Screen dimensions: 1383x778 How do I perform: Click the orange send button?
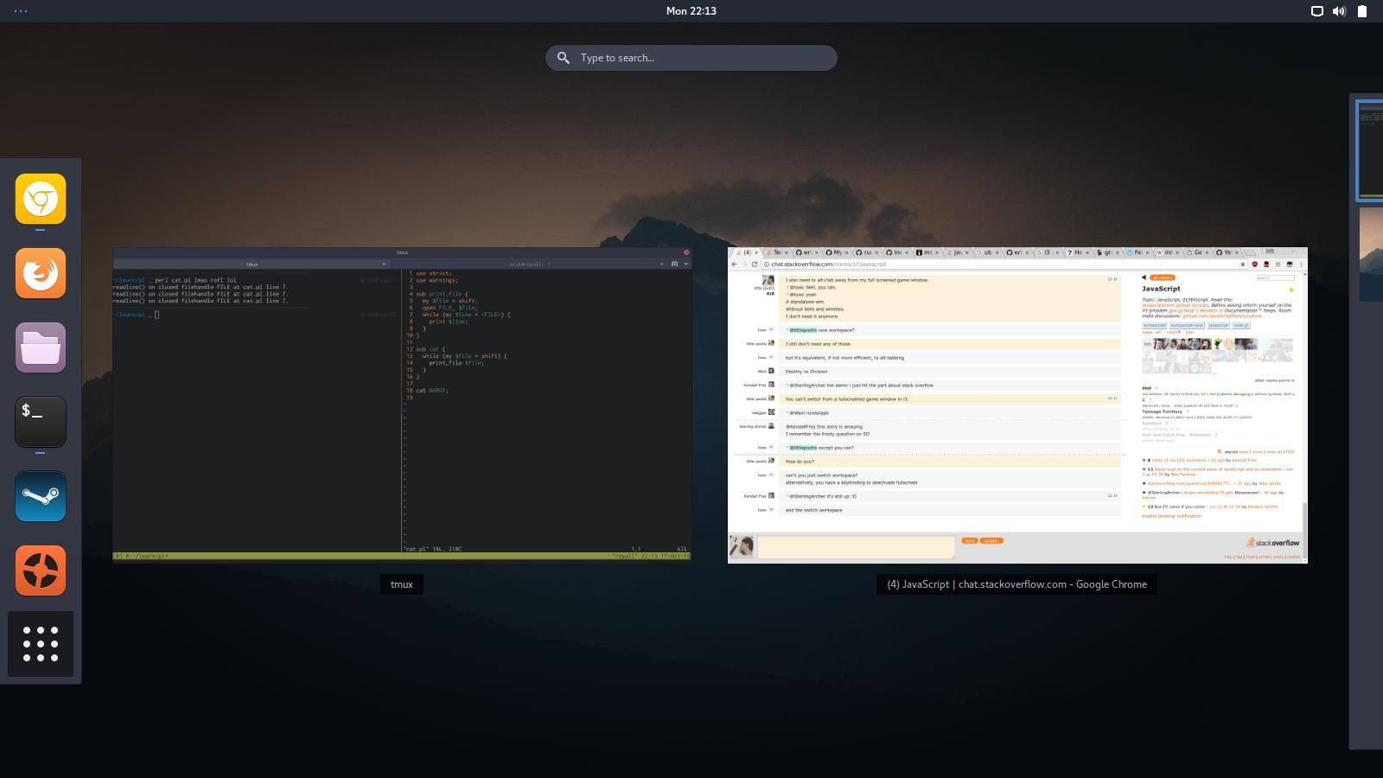pyautogui.click(x=970, y=540)
